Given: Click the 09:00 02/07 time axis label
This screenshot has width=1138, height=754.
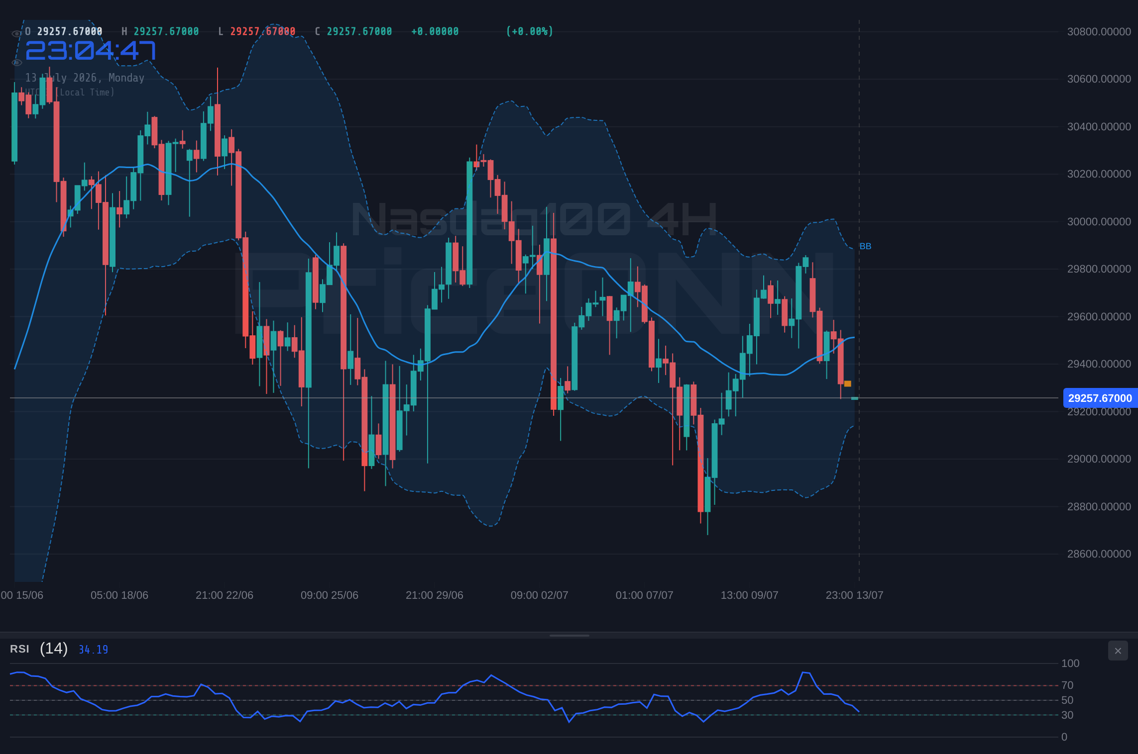Looking at the screenshot, I should pyautogui.click(x=540, y=595).
